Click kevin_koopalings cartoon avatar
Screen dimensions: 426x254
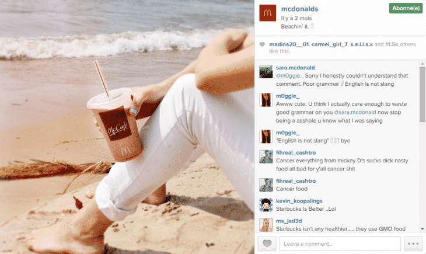[266, 205]
